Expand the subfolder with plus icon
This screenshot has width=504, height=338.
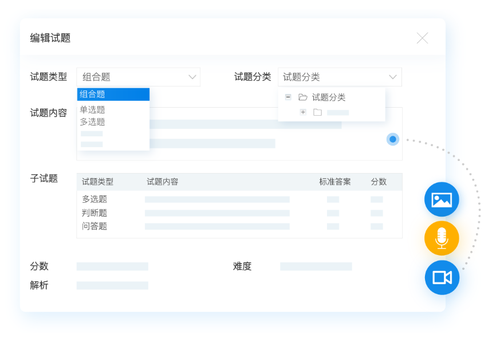click(303, 112)
